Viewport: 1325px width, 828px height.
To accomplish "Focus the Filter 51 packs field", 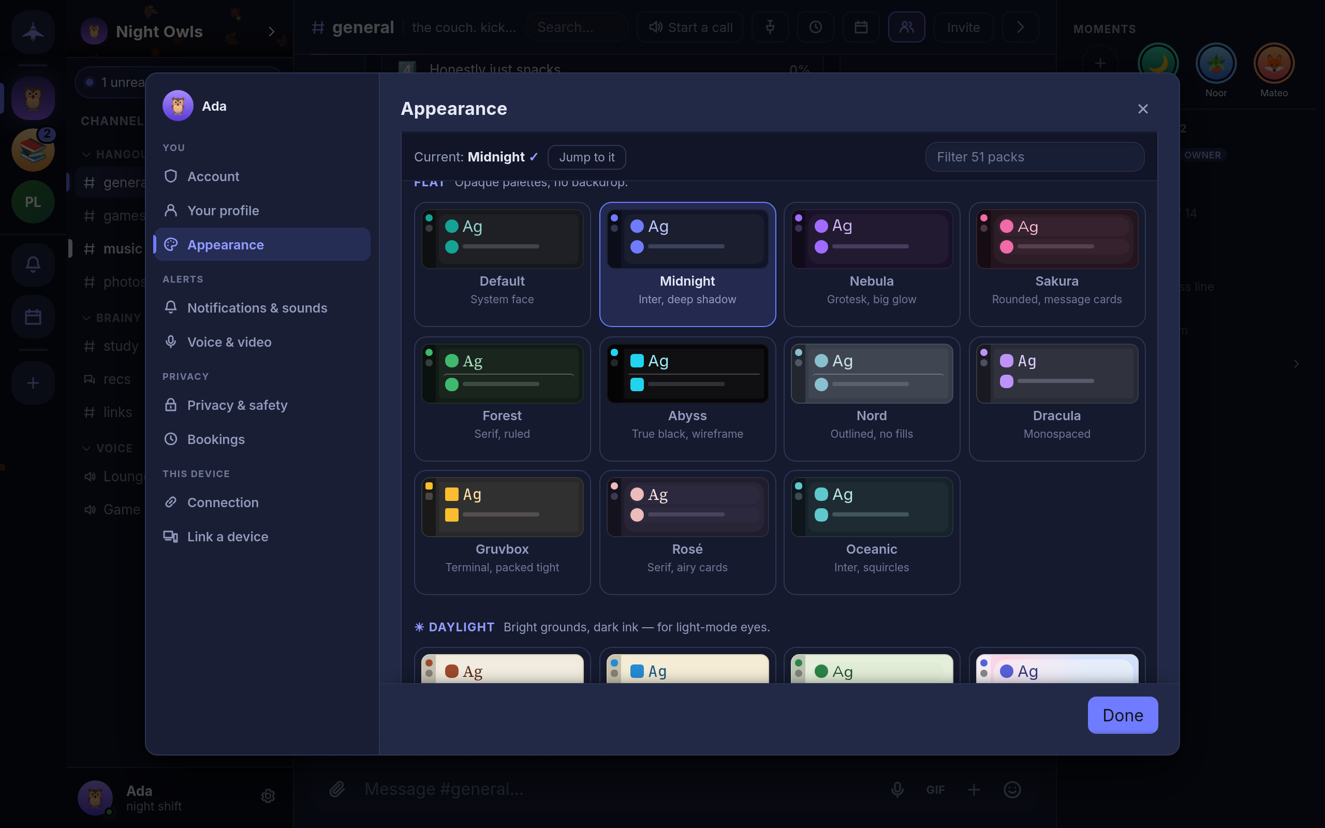I will tap(1034, 157).
